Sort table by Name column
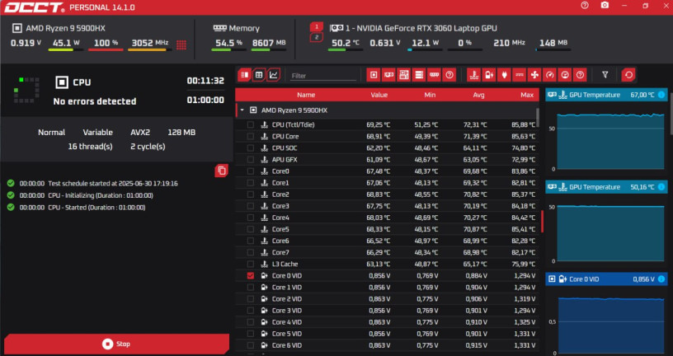The width and height of the screenshot is (673, 356). [306, 95]
